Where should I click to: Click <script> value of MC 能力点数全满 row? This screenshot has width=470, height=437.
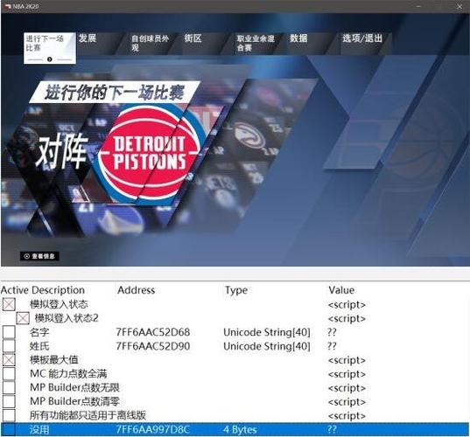tap(347, 374)
